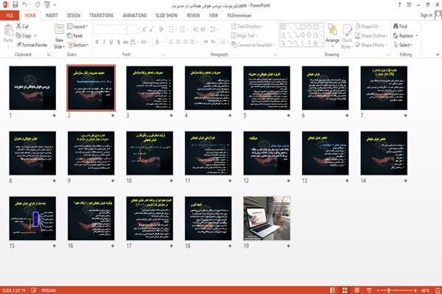Screen dimensions: 442x294
Task: Adjust the zoom slider in status bar
Action: coord(389,290)
